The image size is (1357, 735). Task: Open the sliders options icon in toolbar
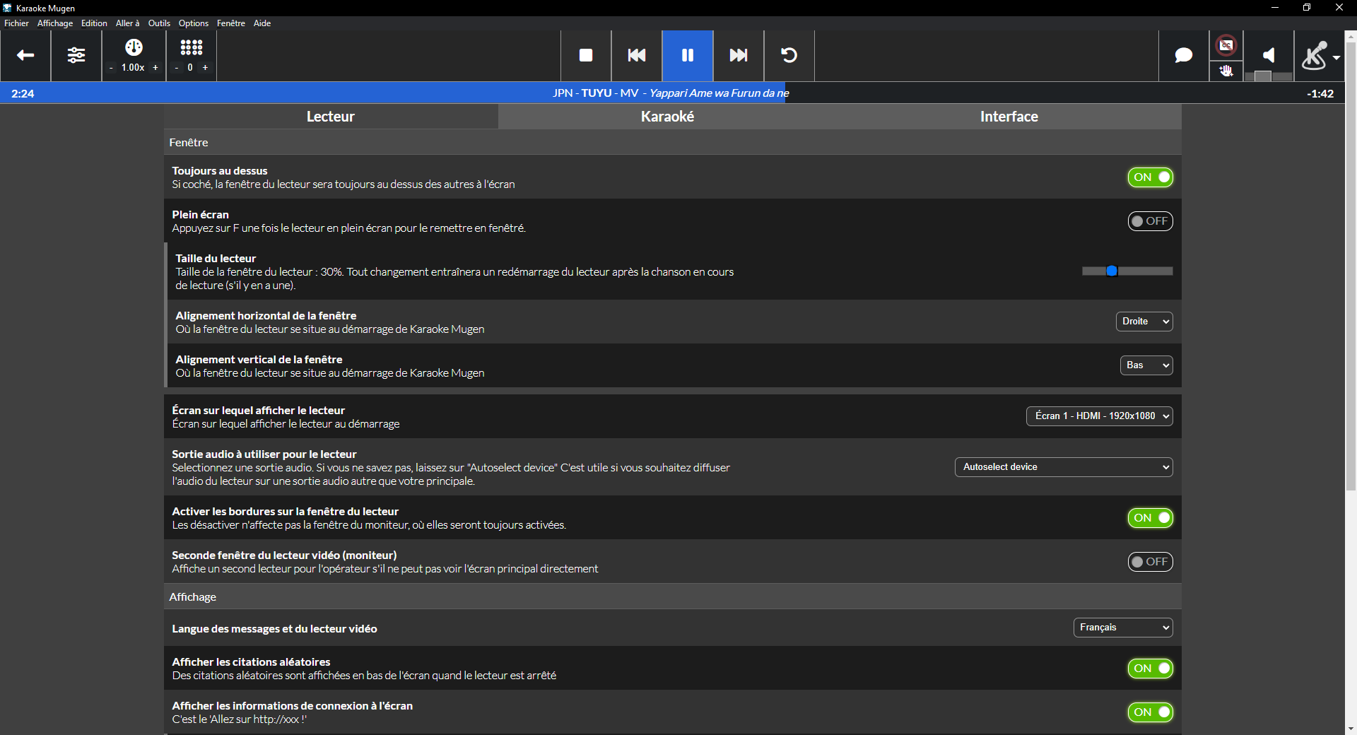pos(76,55)
